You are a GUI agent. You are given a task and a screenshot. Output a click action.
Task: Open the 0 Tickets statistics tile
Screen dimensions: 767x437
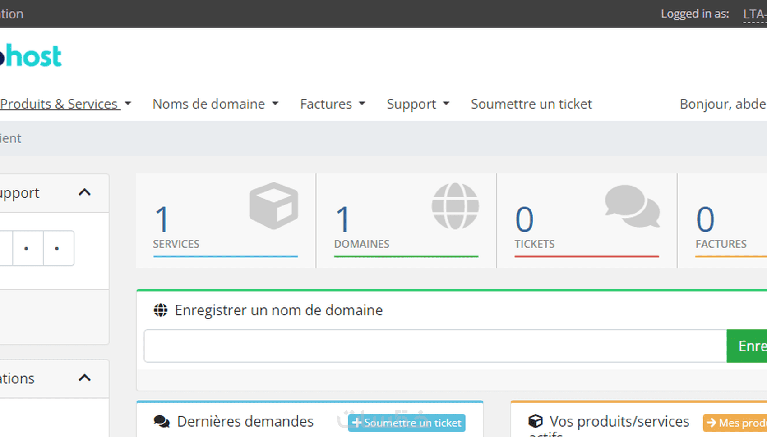(587, 221)
